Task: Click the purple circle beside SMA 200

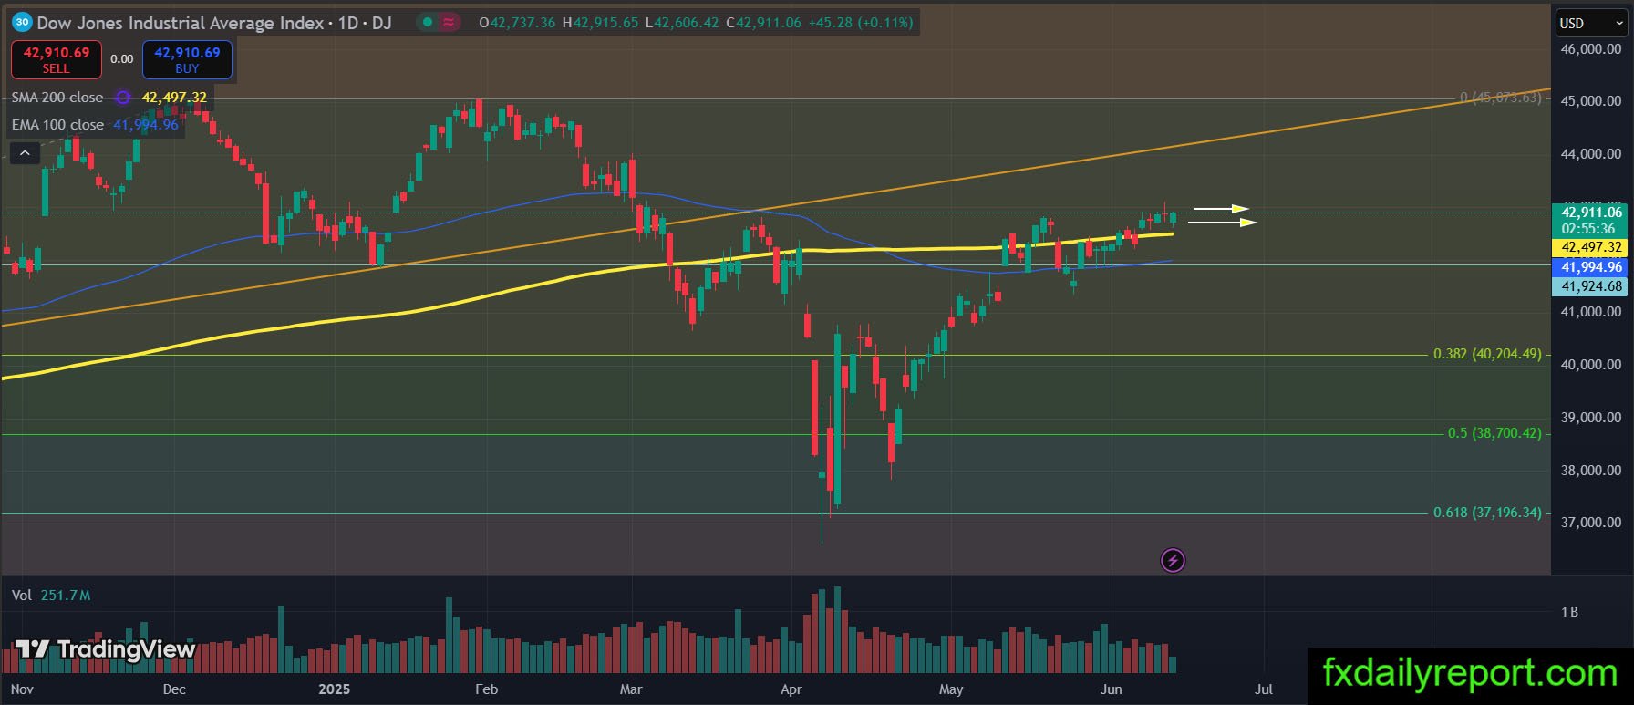Action: (x=123, y=98)
